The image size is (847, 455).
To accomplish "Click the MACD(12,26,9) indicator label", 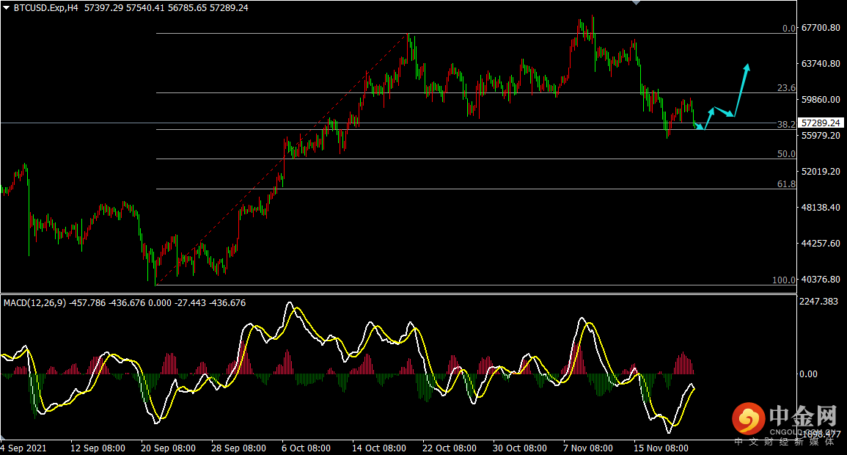I will pos(34,303).
